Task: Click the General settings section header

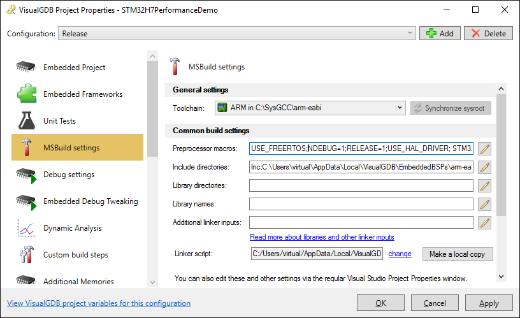Action: click(x=330, y=90)
